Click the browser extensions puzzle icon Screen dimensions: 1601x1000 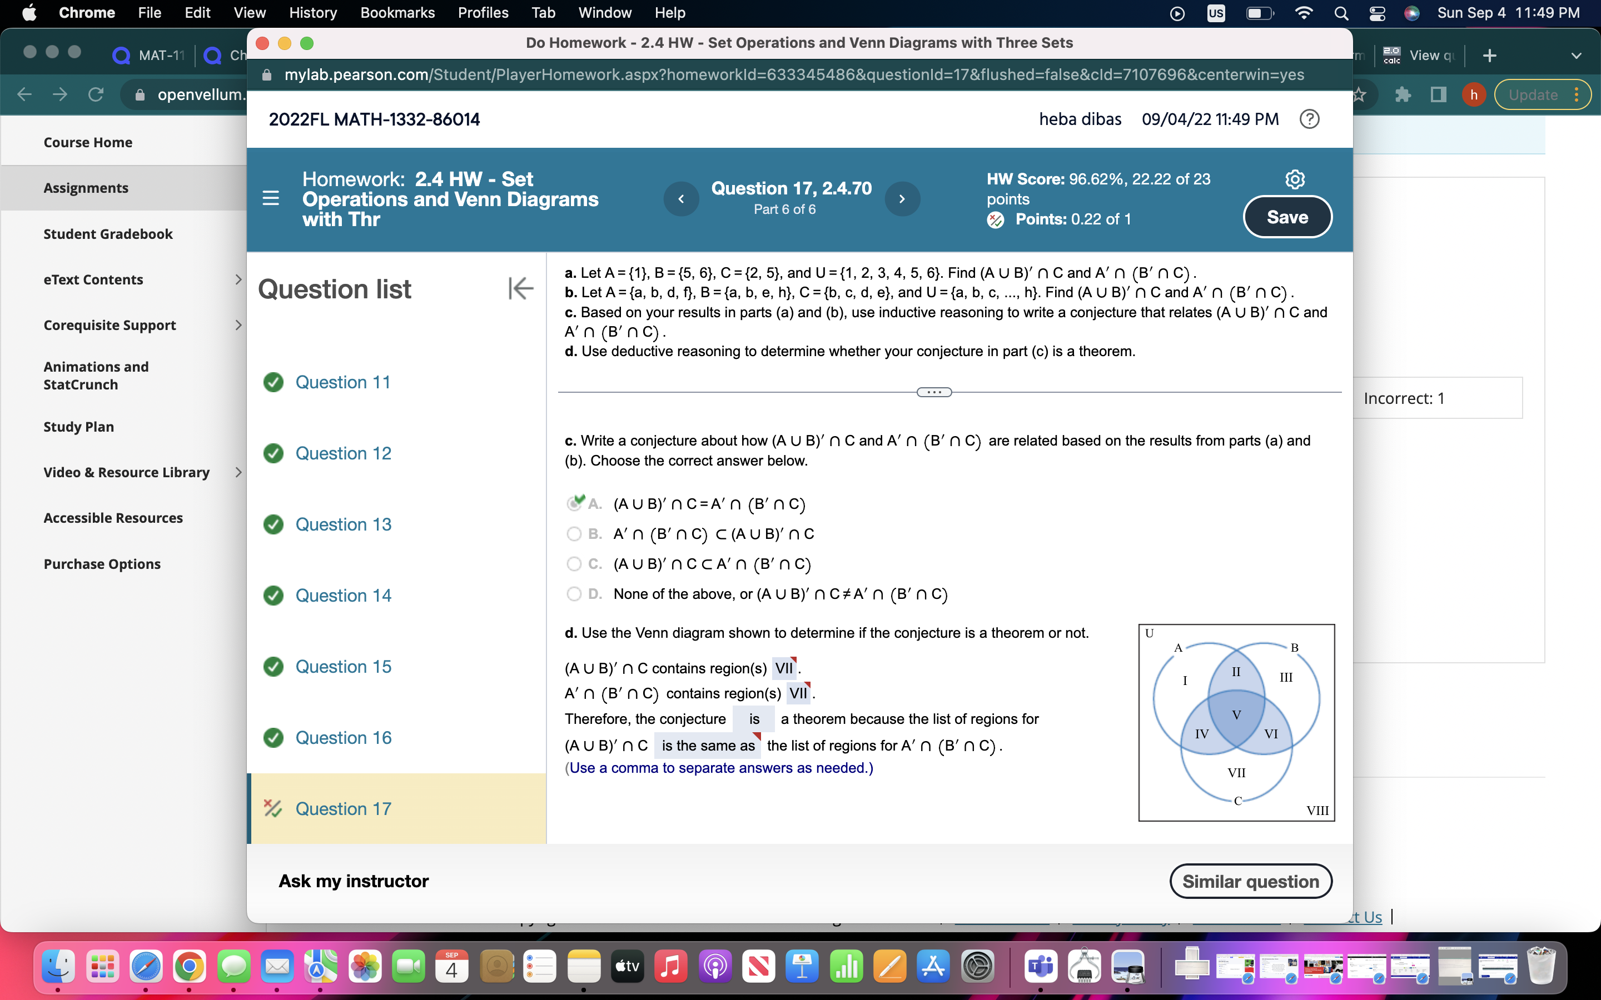[1403, 94]
